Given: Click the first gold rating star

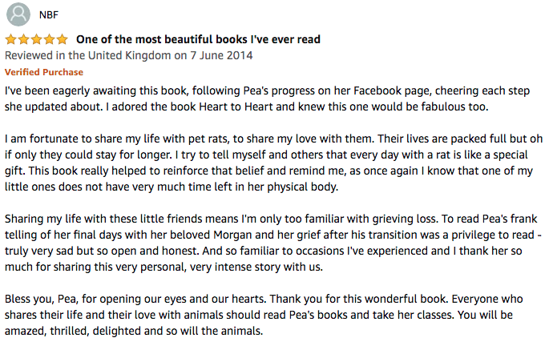Looking at the screenshot, I should [11, 39].
